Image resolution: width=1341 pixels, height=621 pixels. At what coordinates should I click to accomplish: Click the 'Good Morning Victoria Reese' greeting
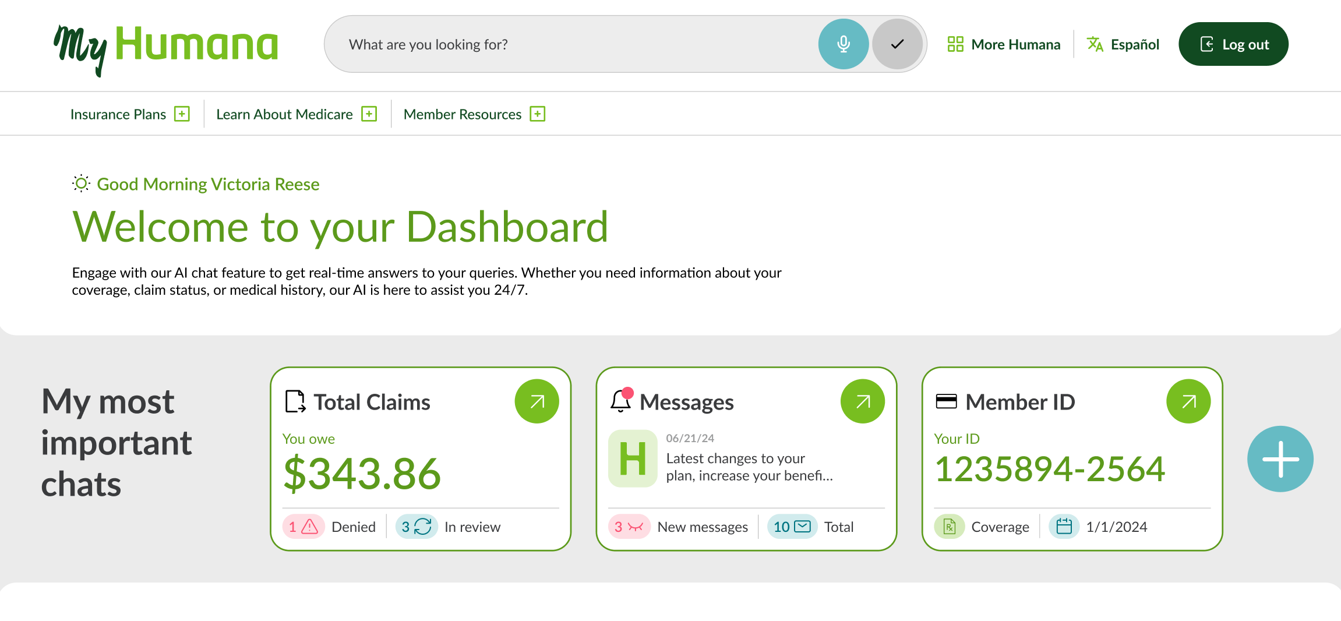click(x=208, y=184)
